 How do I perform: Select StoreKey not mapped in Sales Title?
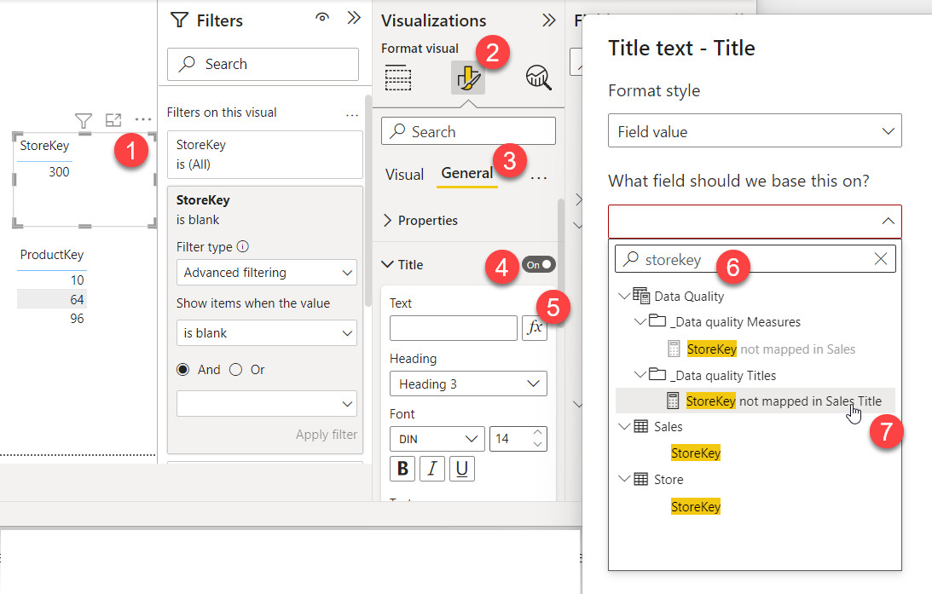tap(783, 401)
